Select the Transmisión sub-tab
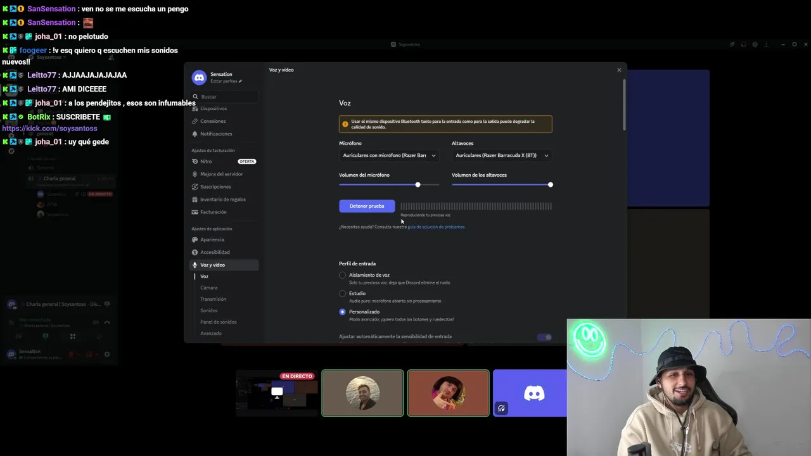This screenshot has width=811, height=456. click(213, 299)
